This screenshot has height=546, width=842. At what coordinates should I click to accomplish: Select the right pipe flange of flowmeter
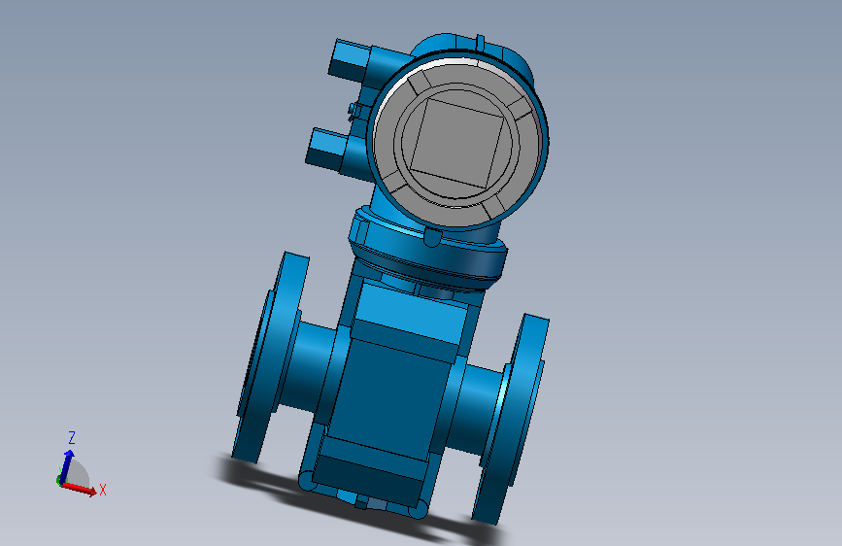(x=510, y=419)
